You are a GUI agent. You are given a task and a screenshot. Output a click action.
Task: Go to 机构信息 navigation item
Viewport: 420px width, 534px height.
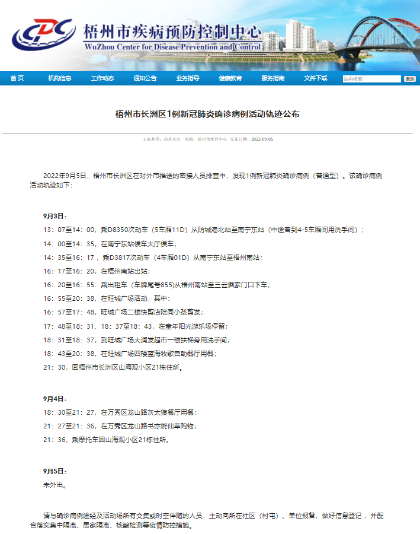tap(60, 78)
